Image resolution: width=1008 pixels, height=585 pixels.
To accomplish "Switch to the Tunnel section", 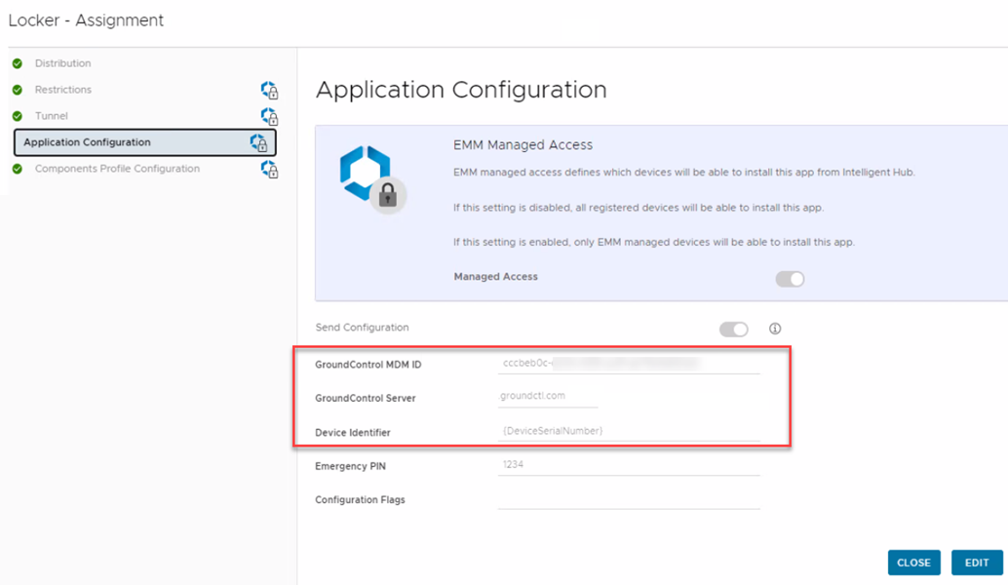I will tap(52, 116).
